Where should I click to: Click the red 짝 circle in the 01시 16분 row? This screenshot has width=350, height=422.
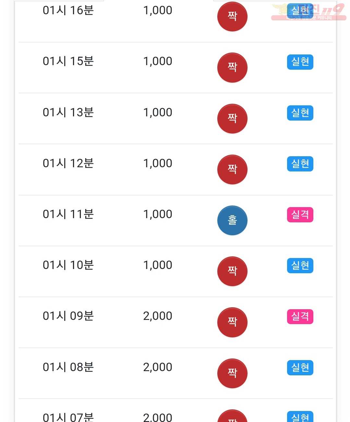click(x=232, y=17)
